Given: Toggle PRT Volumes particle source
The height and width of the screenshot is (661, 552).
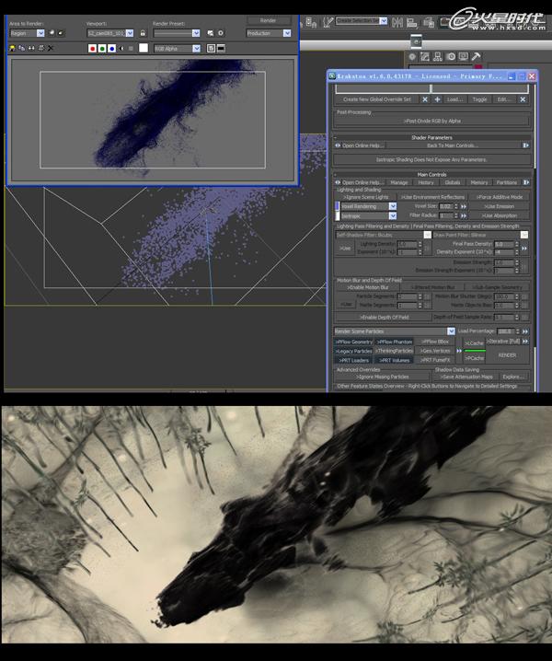Looking at the screenshot, I should [395, 360].
